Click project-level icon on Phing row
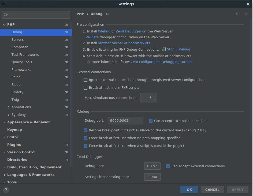This screenshot has width=253, height=196. (x=66, y=77)
